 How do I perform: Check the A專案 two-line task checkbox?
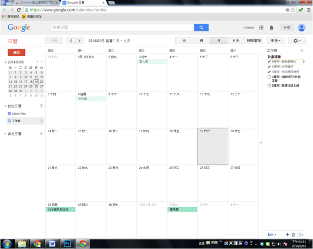pyautogui.click(x=269, y=77)
